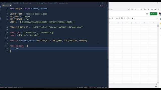Open the googleapis spreadsheets scope URL
161x90 pixels.
[x=47, y=22]
